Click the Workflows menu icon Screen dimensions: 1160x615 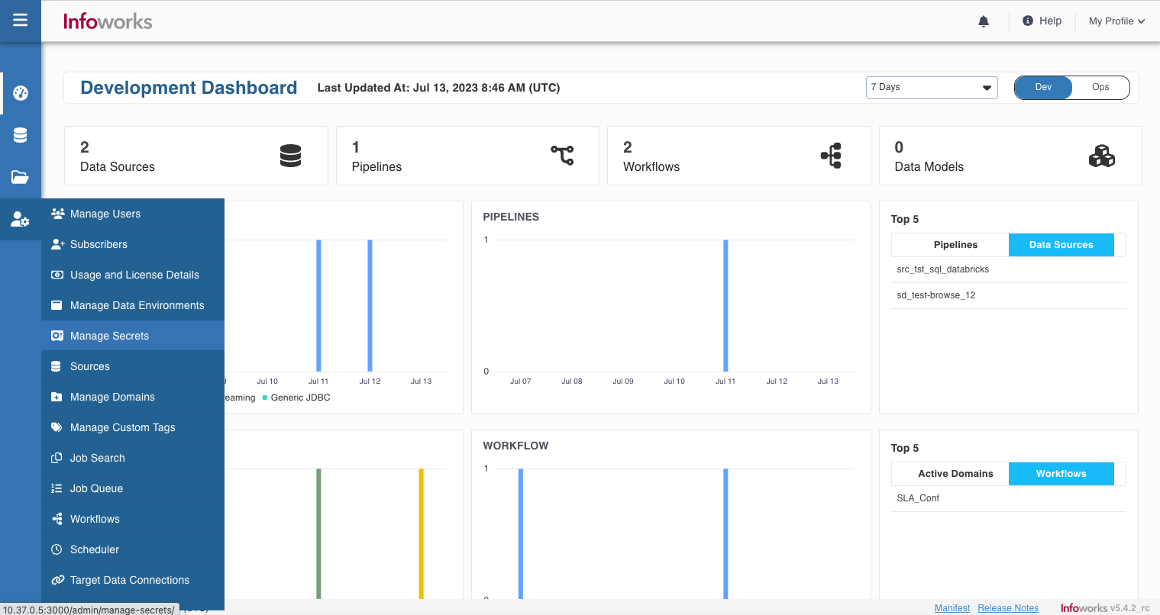57,519
